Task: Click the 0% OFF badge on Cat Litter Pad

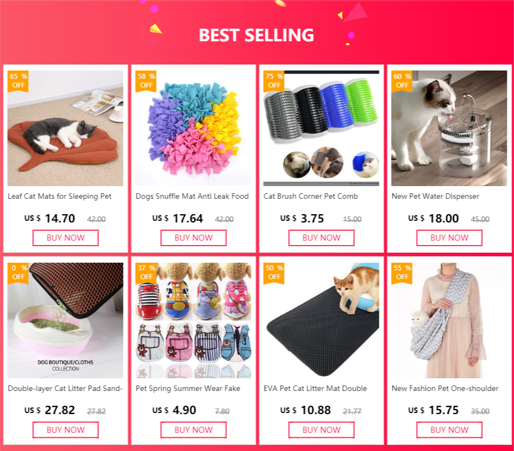Action: coord(18,273)
